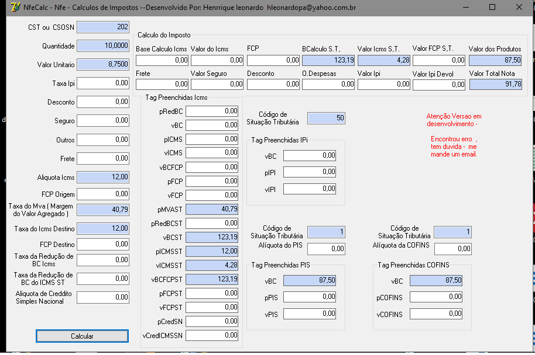Click the vBCFCPST tag field

[212, 280]
